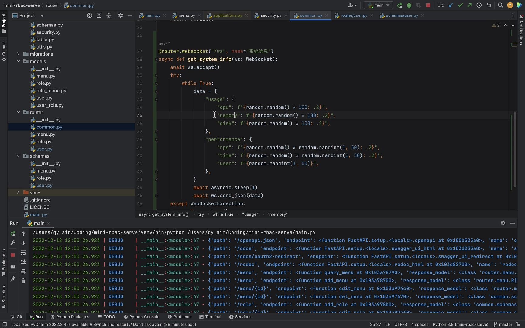Stop the running process with red square
The width and height of the screenshot is (525, 328).
pos(428,5)
